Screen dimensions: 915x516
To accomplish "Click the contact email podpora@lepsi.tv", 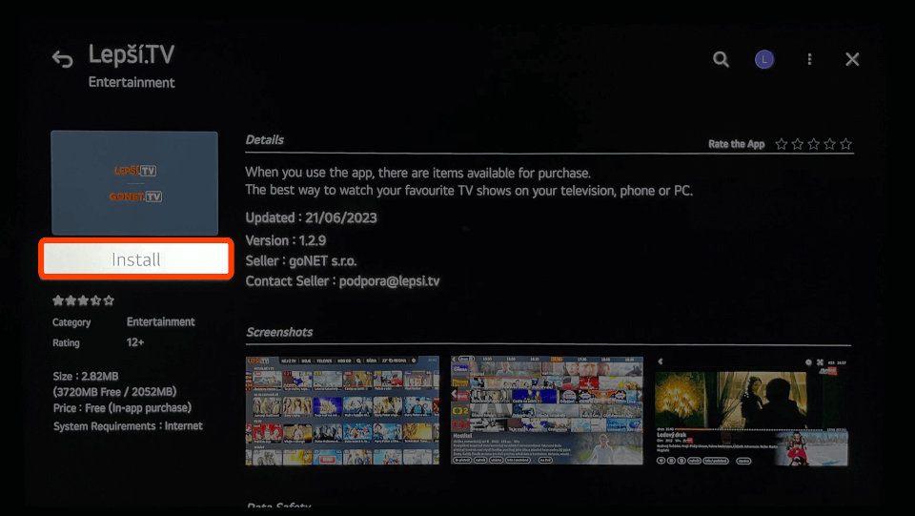I will point(389,281).
